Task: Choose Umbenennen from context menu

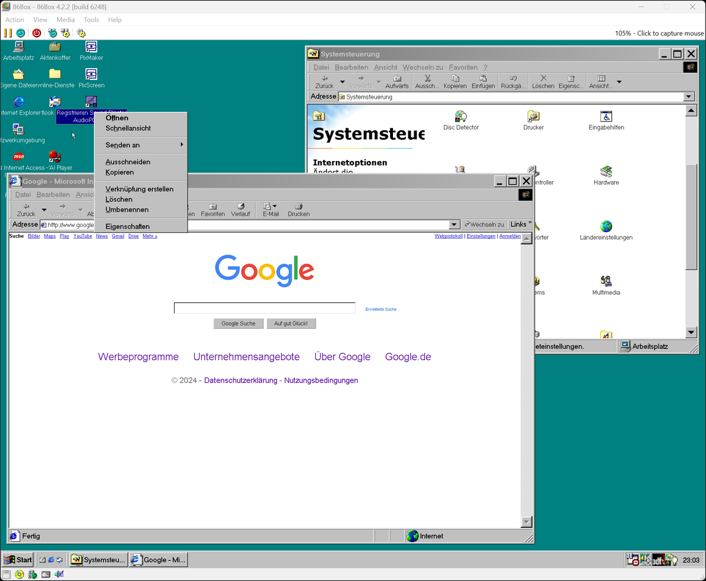Action: (141, 209)
